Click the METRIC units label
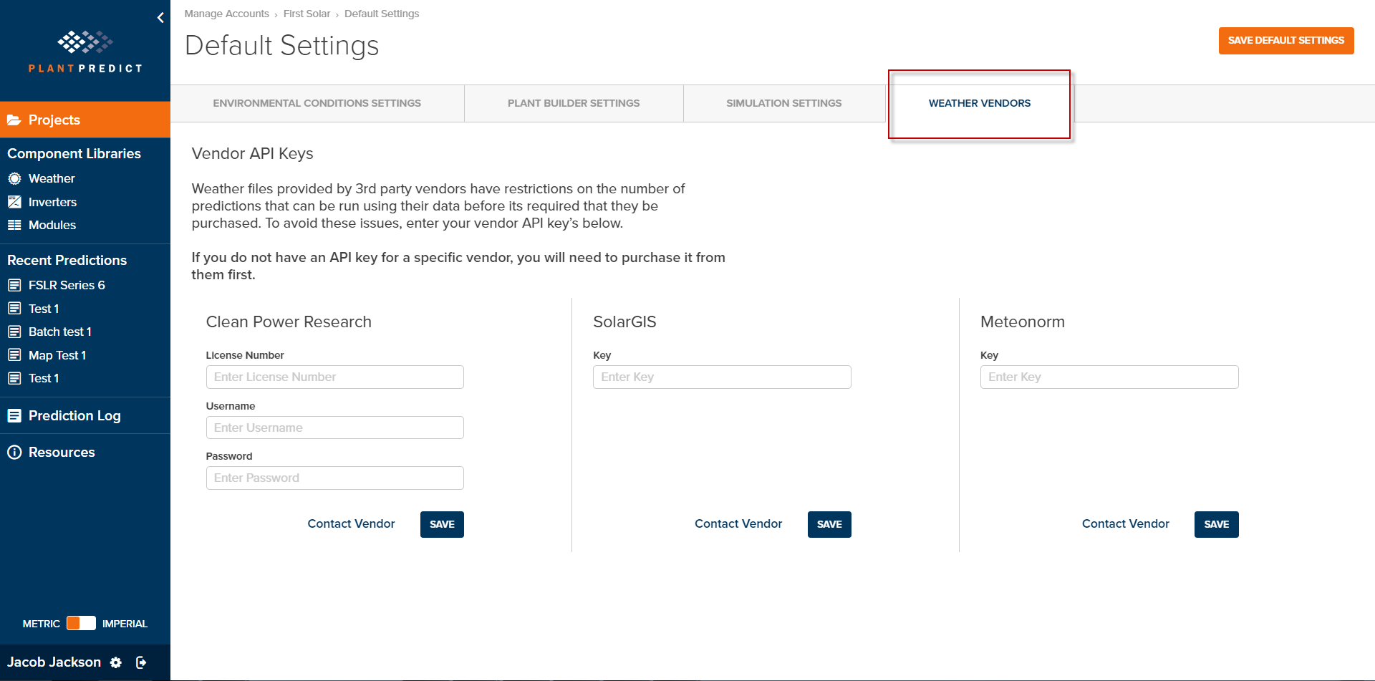 point(42,624)
